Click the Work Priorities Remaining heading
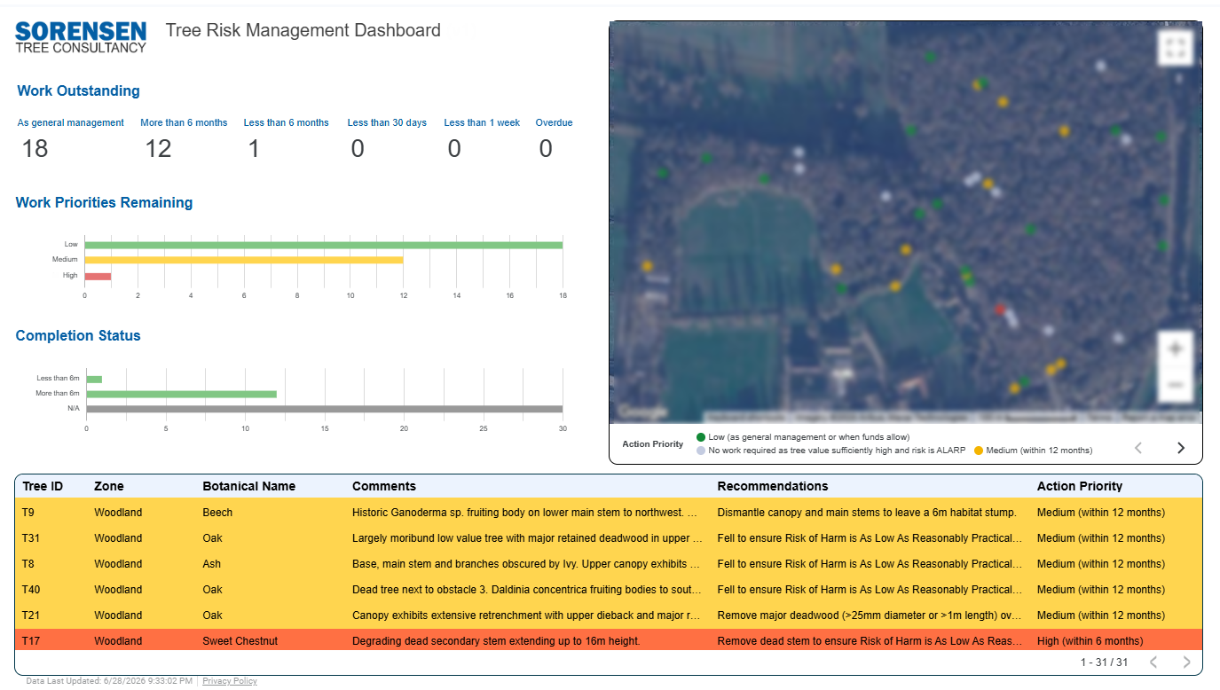1220x690 pixels. tap(104, 202)
